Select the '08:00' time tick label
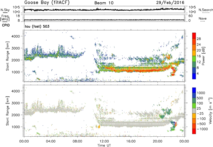The image size is (213, 147). coord(77,141)
